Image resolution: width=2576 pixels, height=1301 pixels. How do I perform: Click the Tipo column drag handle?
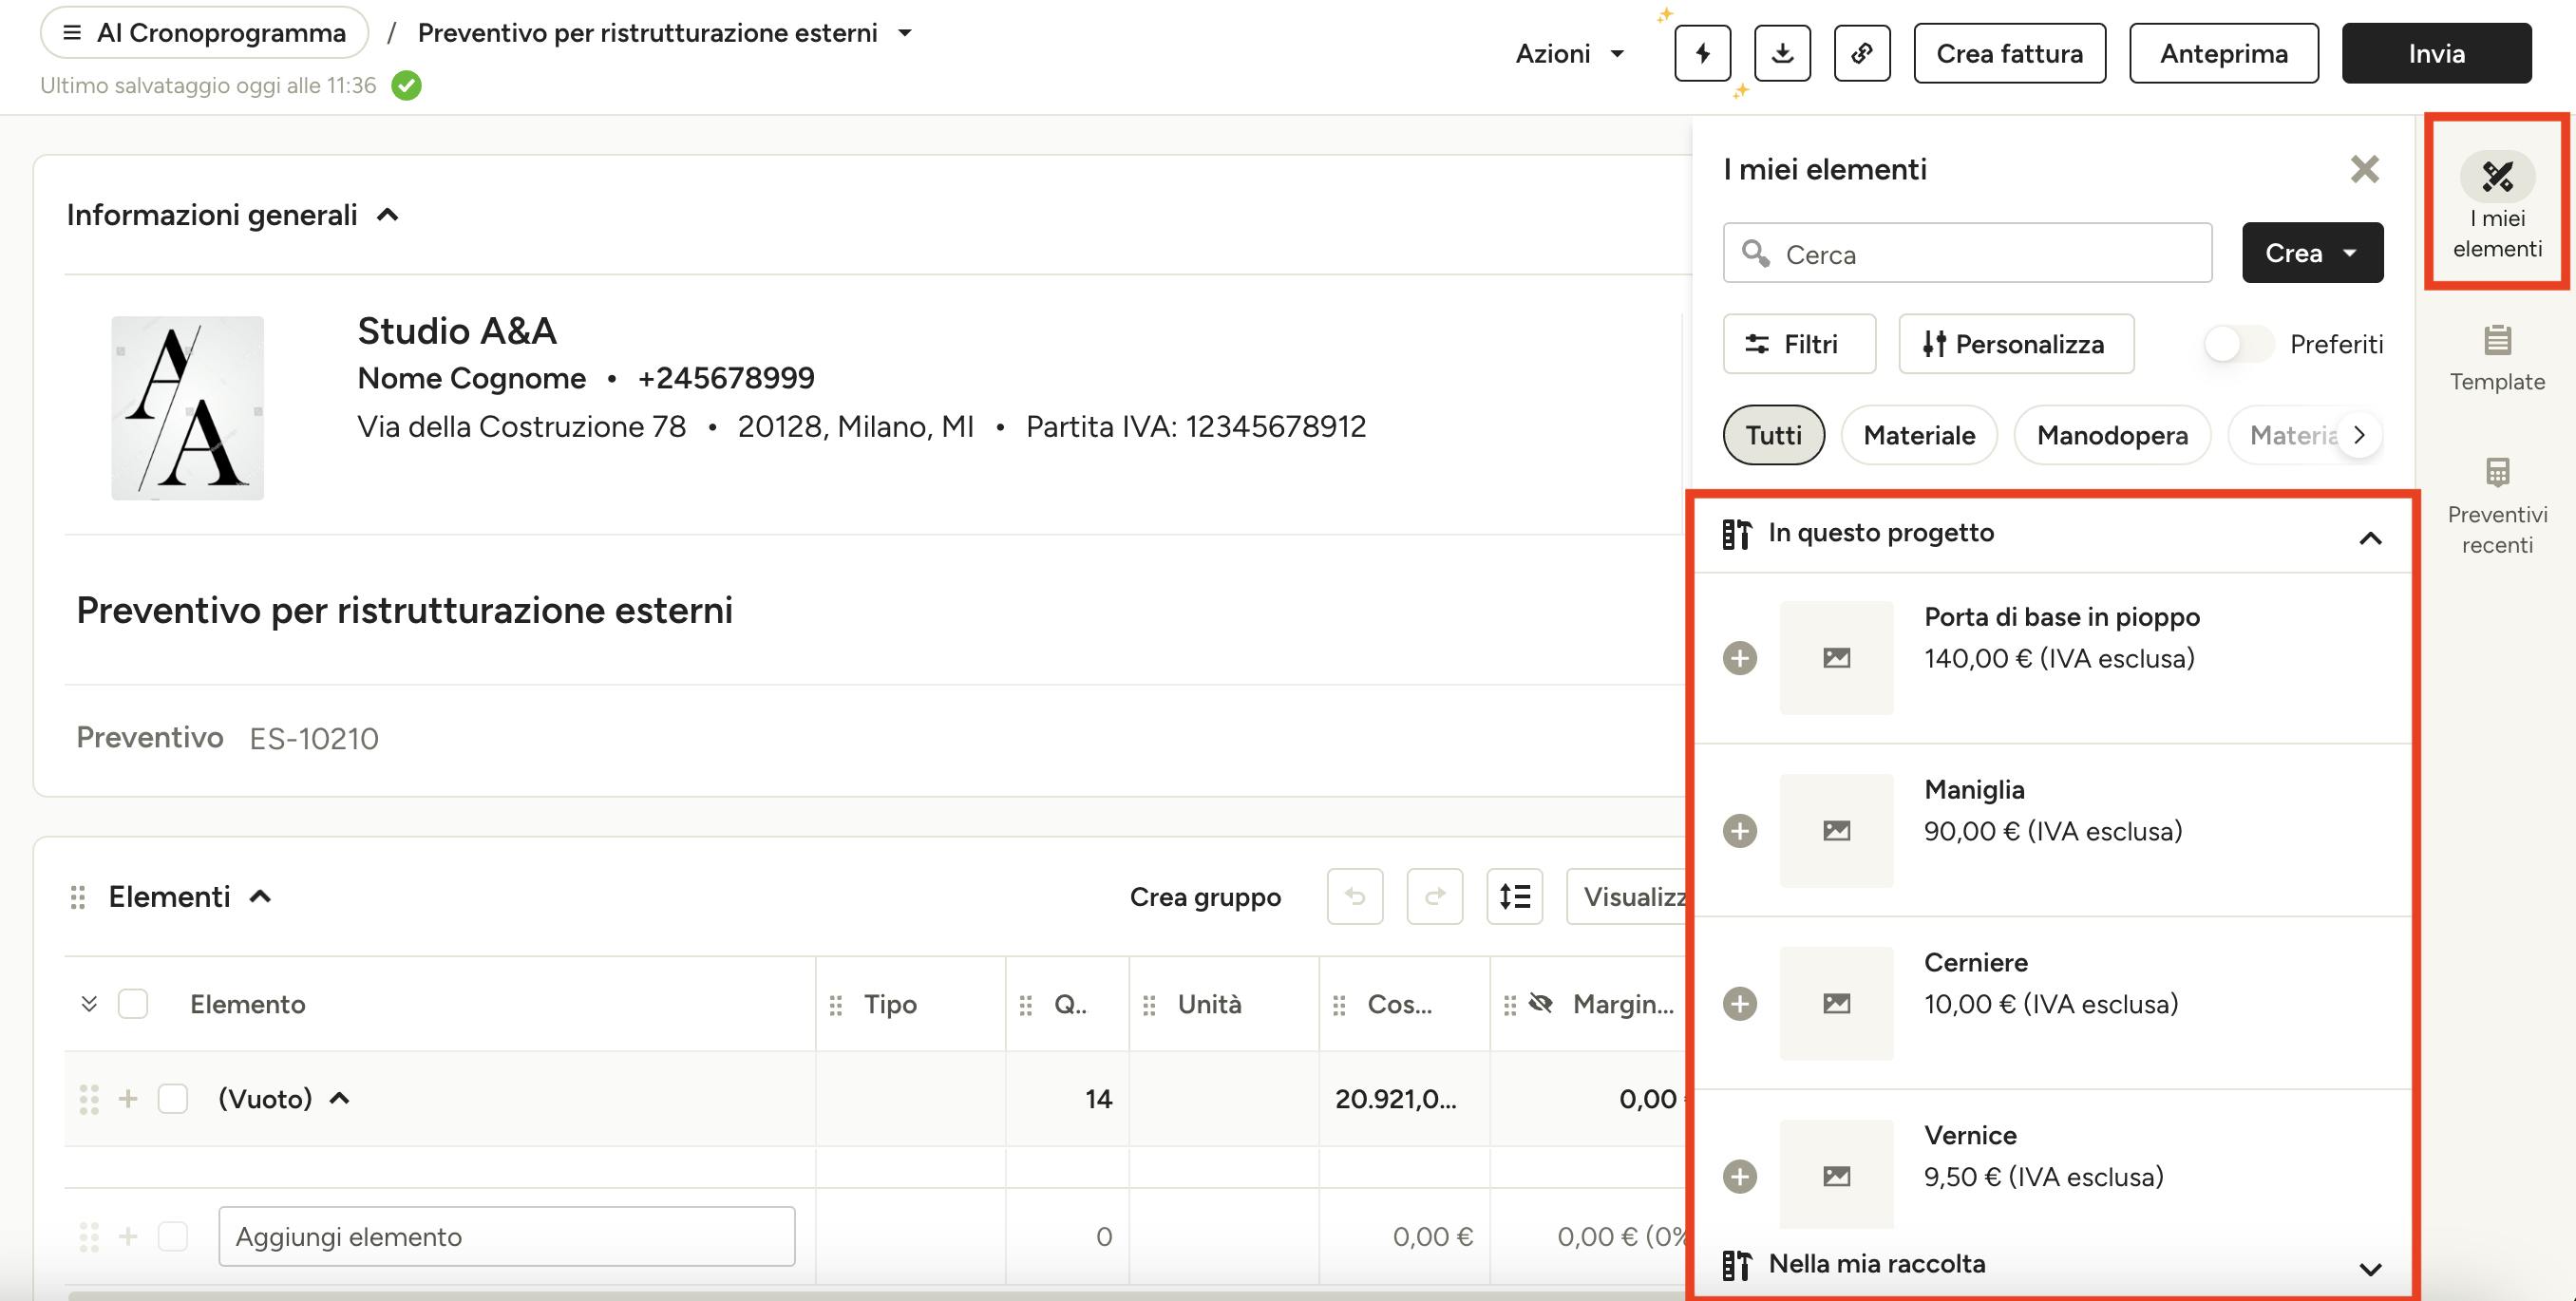pyautogui.click(x=836, y=1005)
